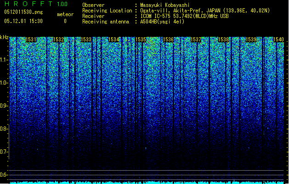Click the Receiving Location label
This screenshot has width=289, height=184.
click(107, 11)
